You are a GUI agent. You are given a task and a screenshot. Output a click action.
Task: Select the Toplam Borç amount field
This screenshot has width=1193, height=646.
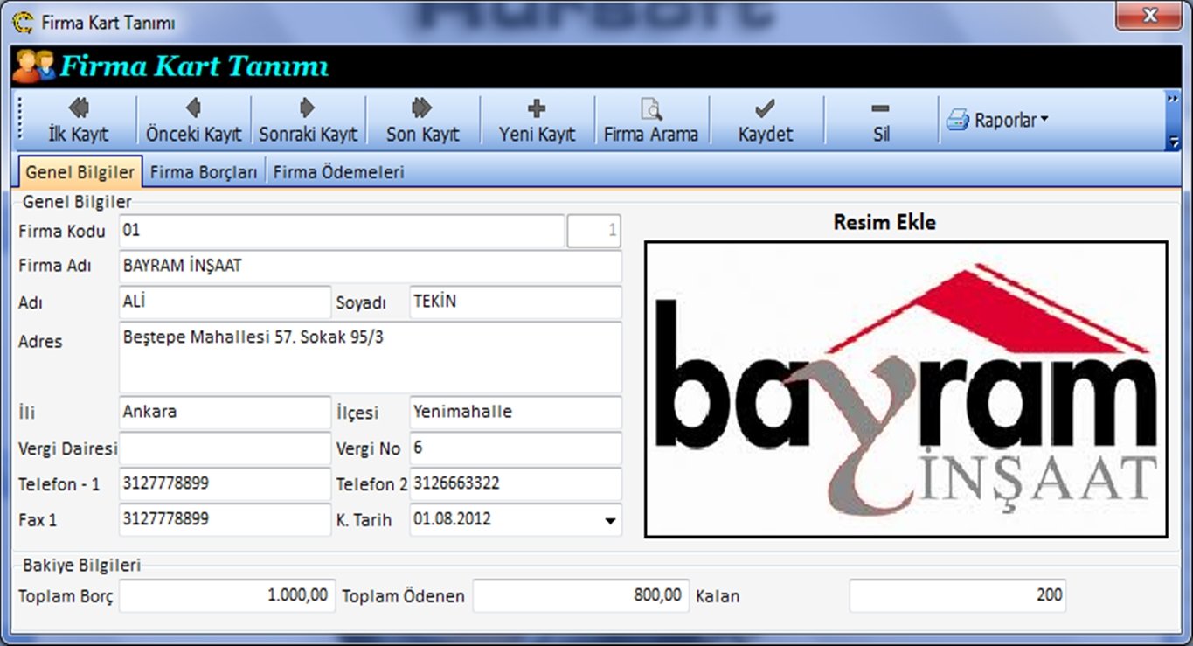(x=226, y=596)
